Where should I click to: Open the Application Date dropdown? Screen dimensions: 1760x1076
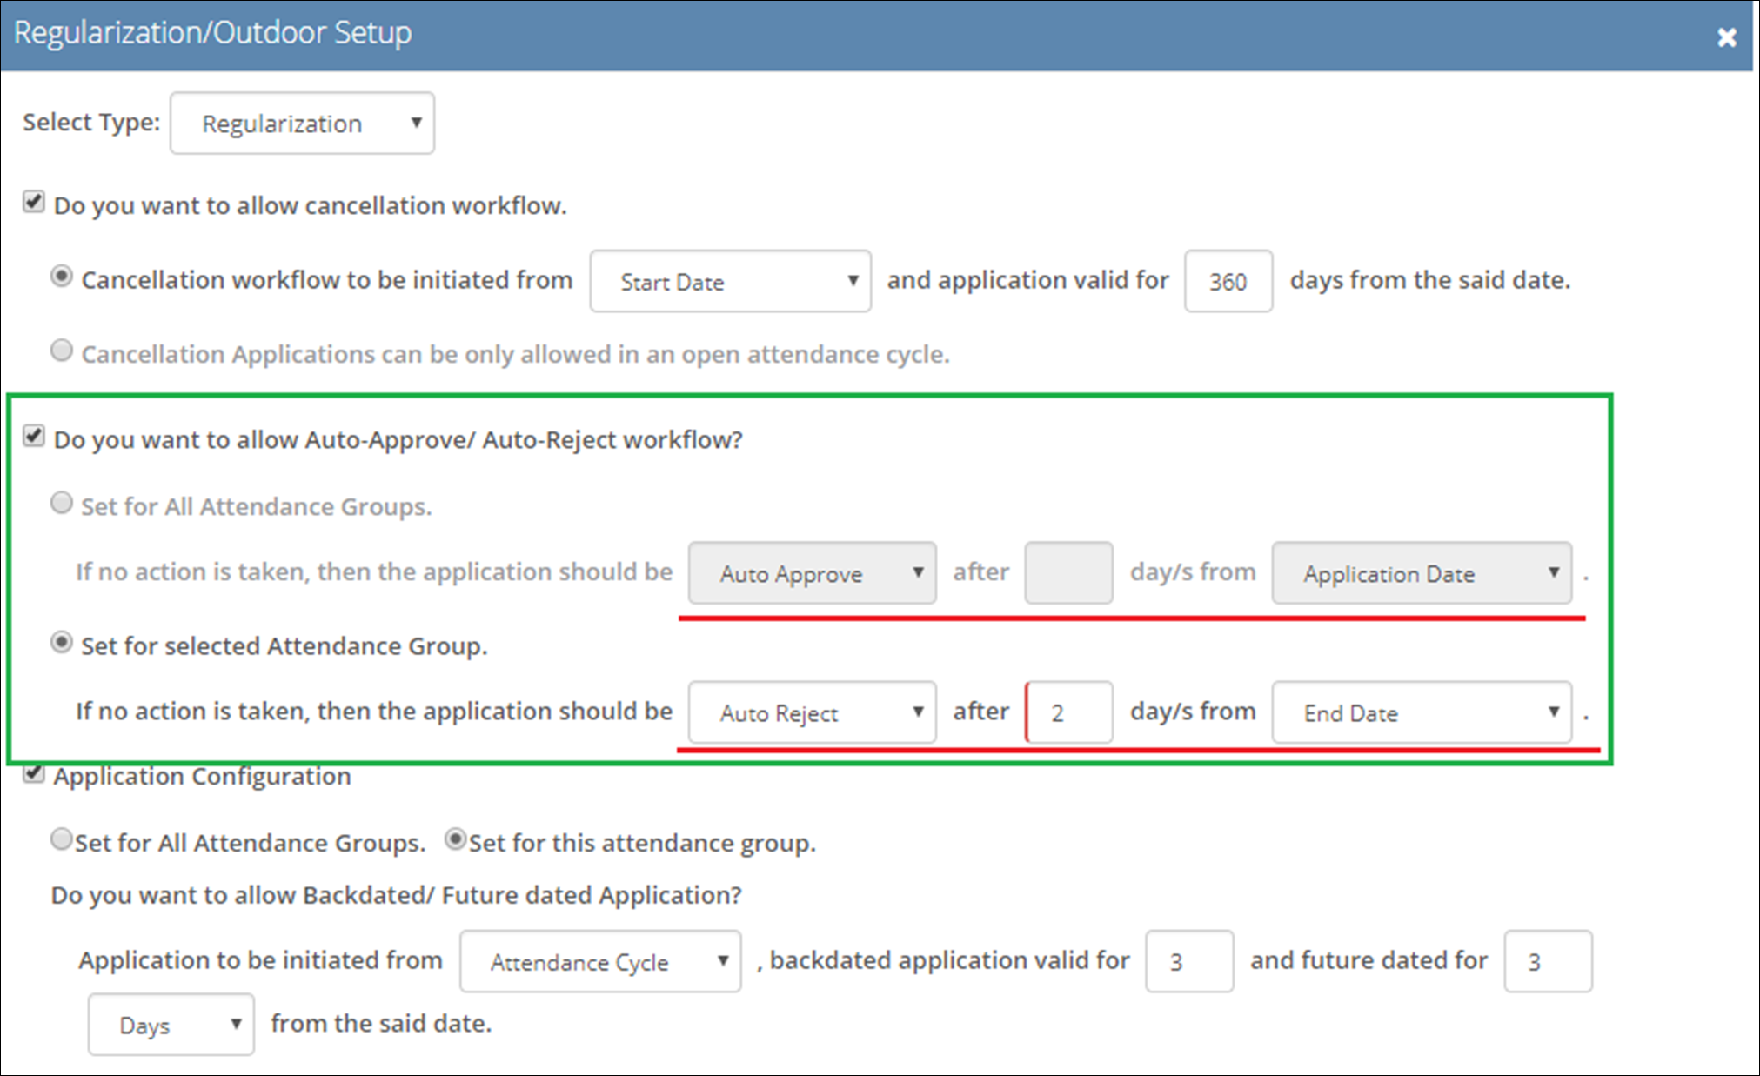coord(1422,574)
